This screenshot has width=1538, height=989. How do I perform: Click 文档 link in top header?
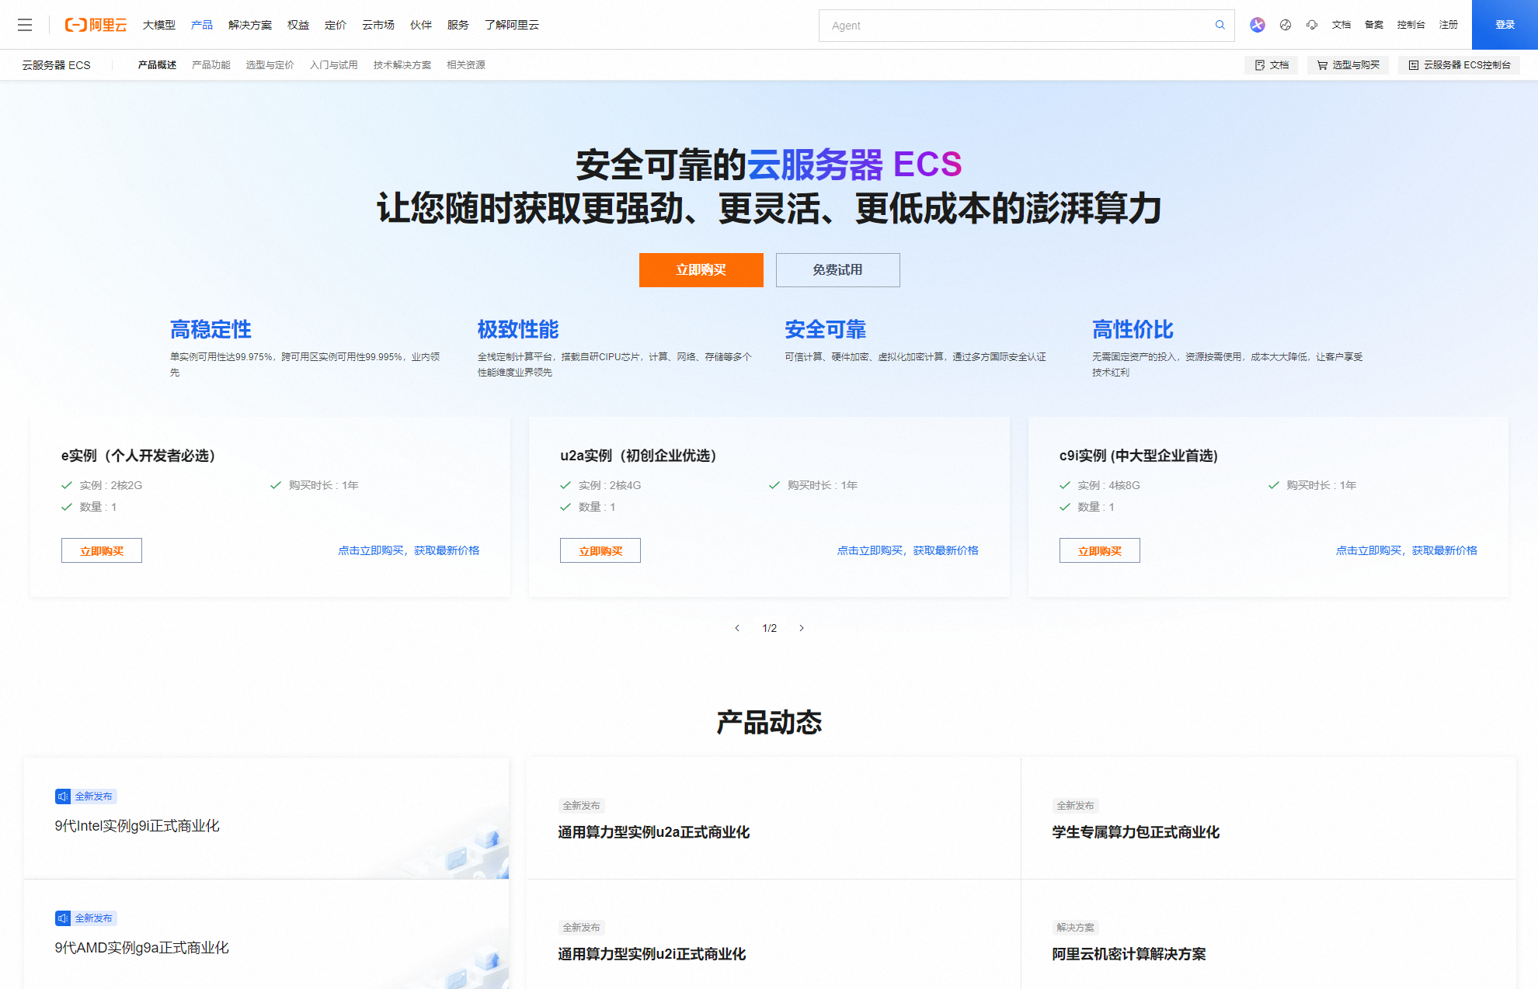1341,25
